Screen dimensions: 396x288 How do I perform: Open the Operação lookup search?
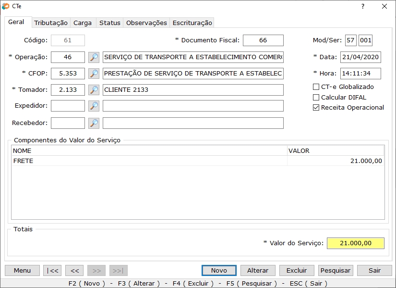point(94,57)
